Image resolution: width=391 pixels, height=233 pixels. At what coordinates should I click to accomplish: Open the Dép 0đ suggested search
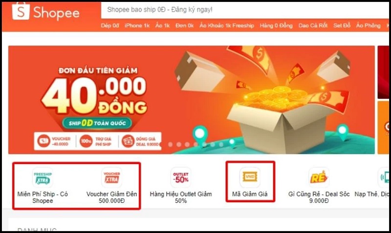[110, 25]
